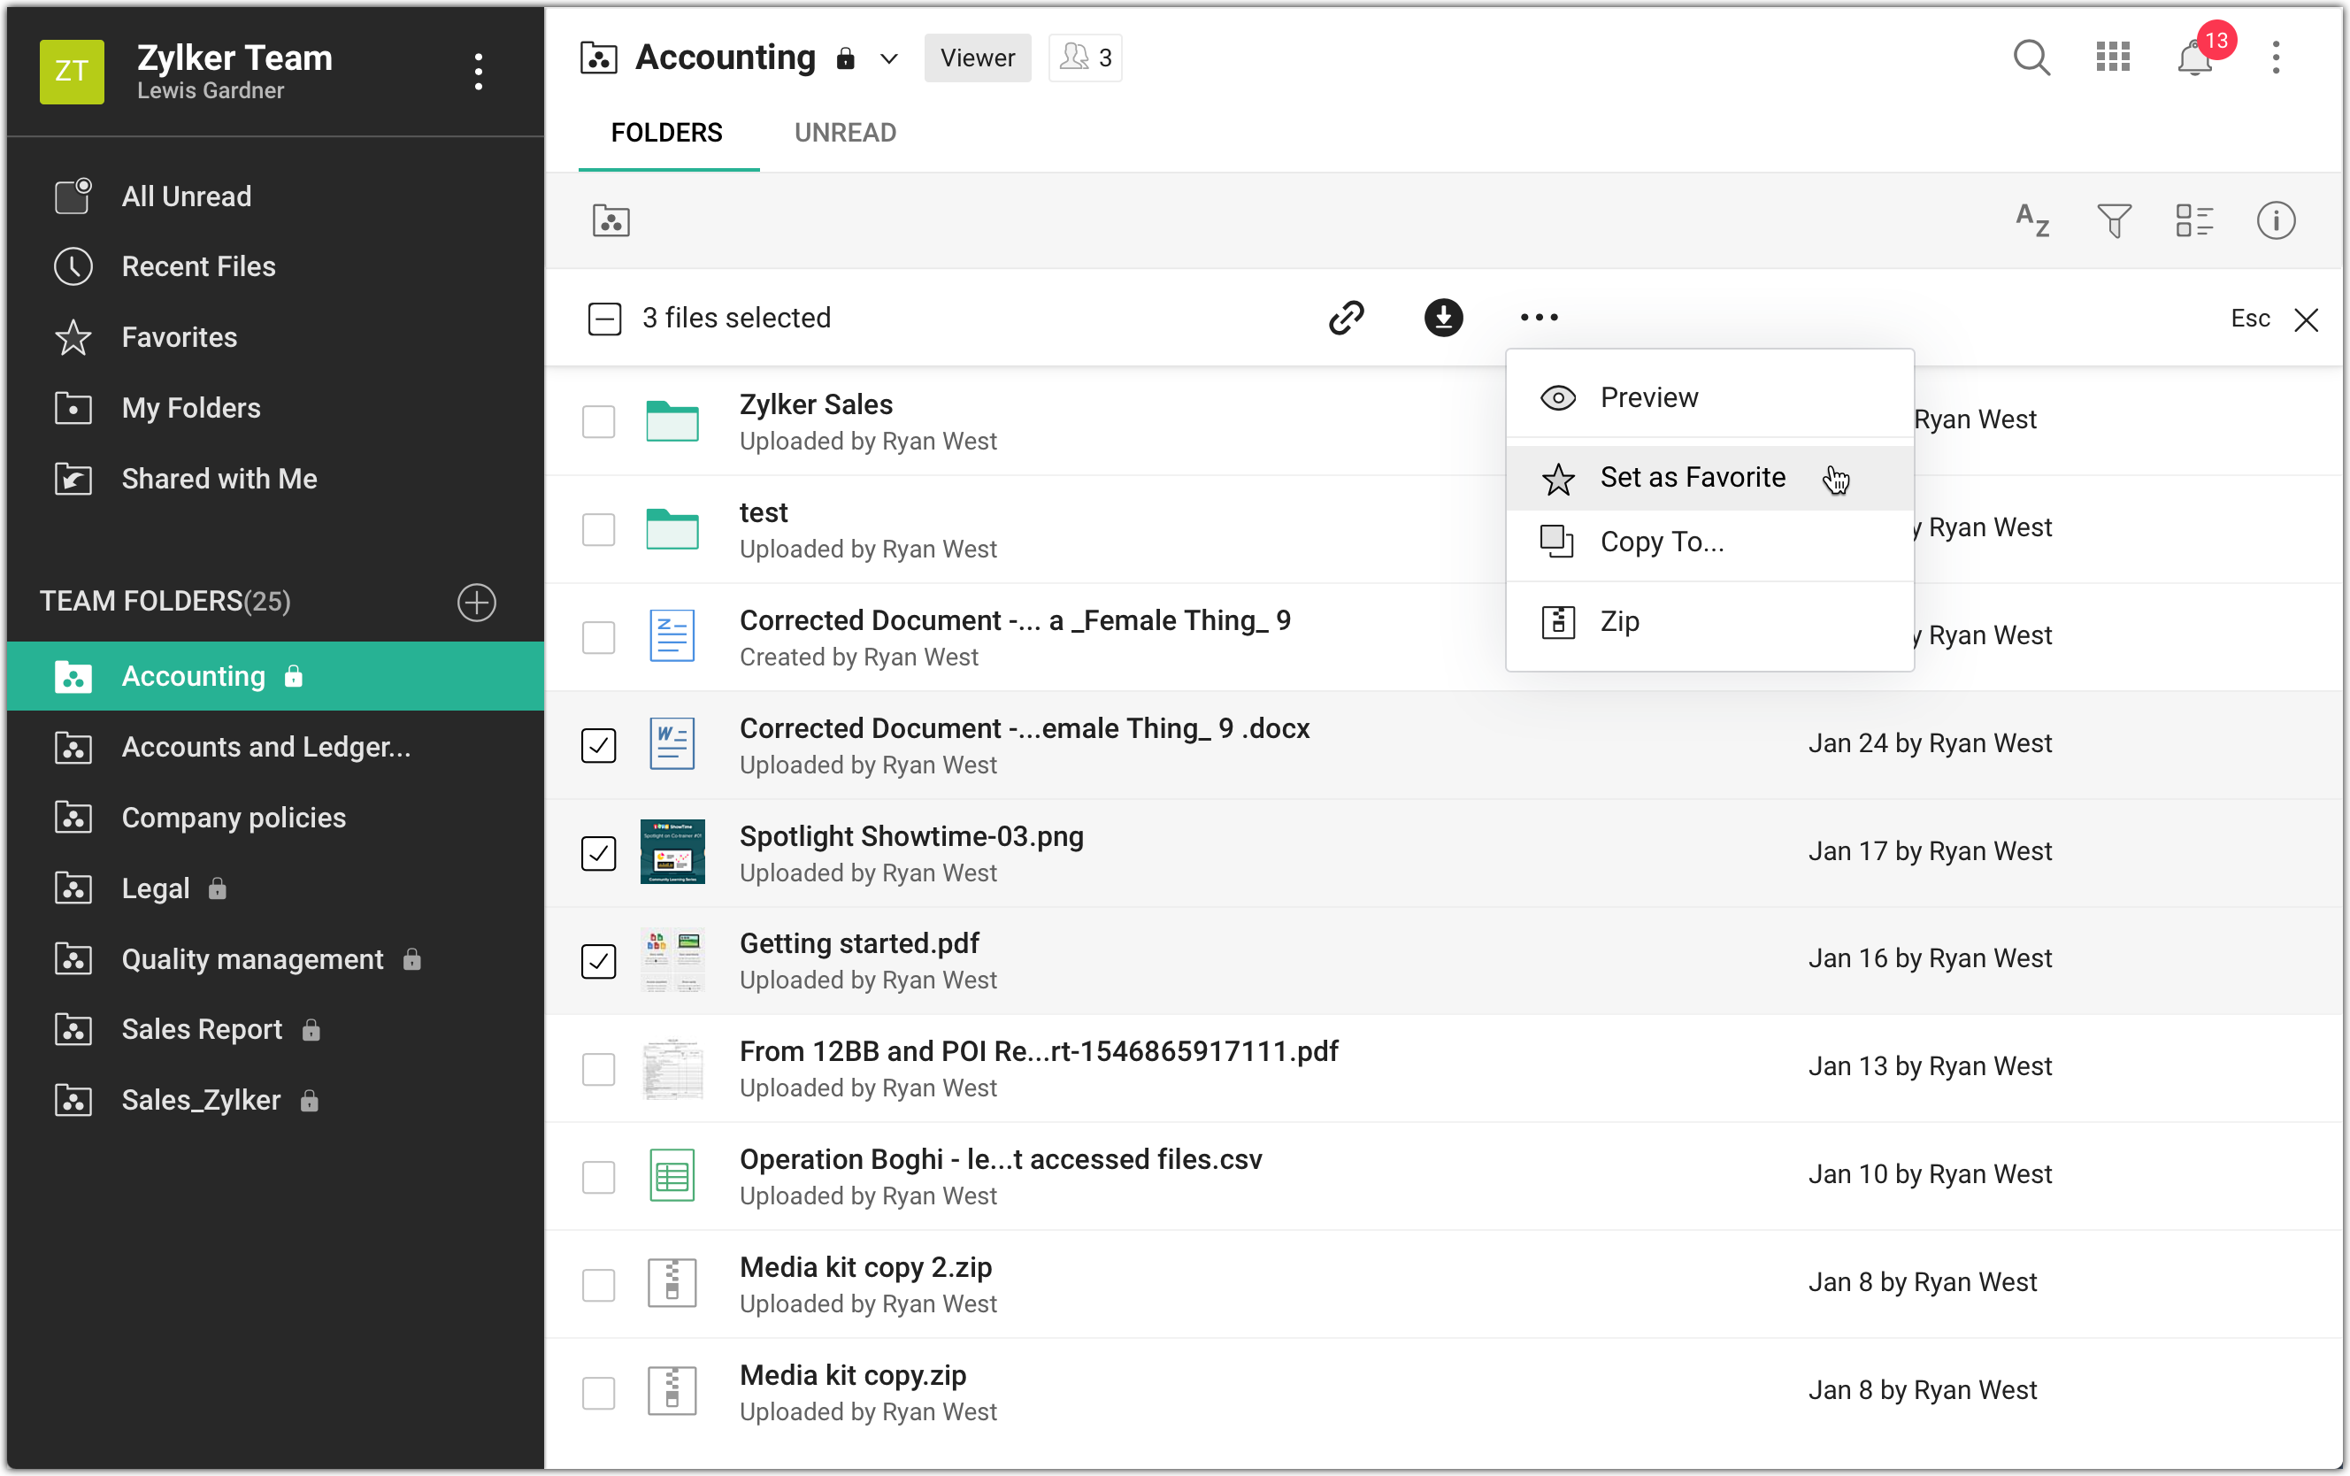This screenshot has height=1476, width=2350.
Task: Open the filter funnel icon
Action: pyautogui.click(x=2114, y=220)
